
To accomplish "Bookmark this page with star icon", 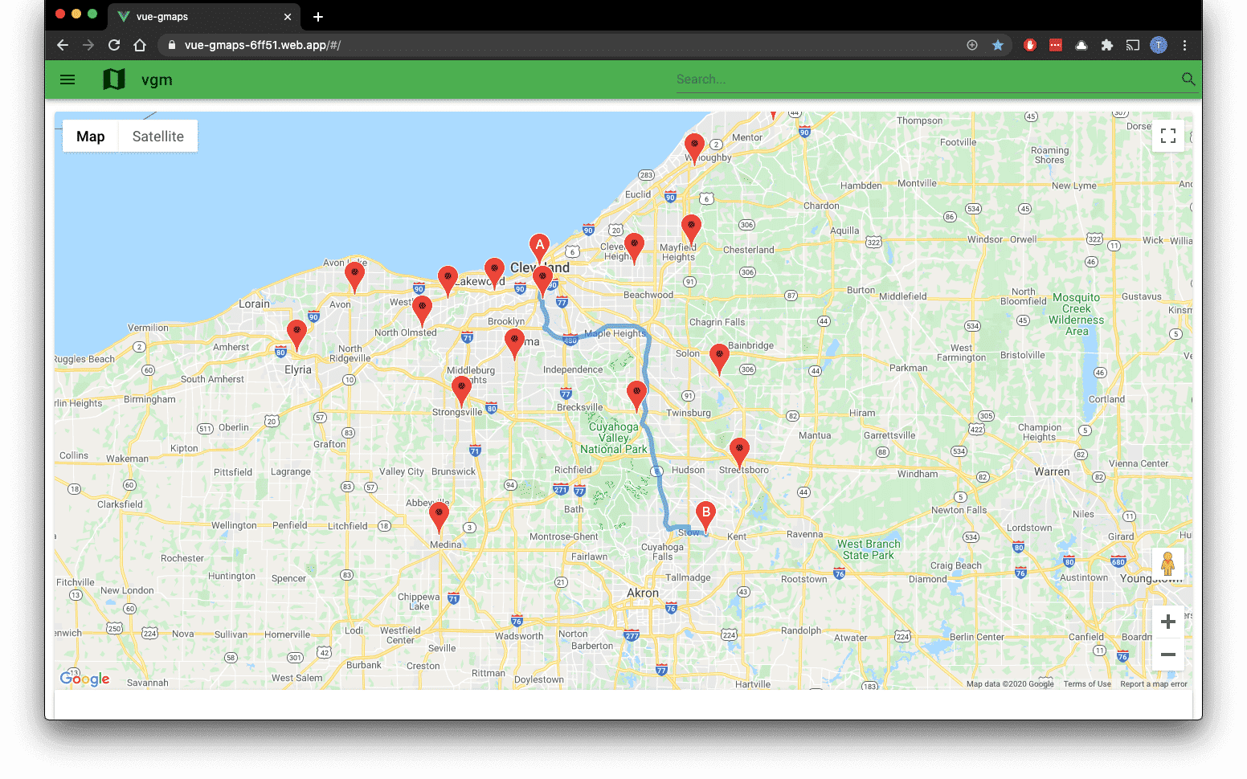I will 998,45.
